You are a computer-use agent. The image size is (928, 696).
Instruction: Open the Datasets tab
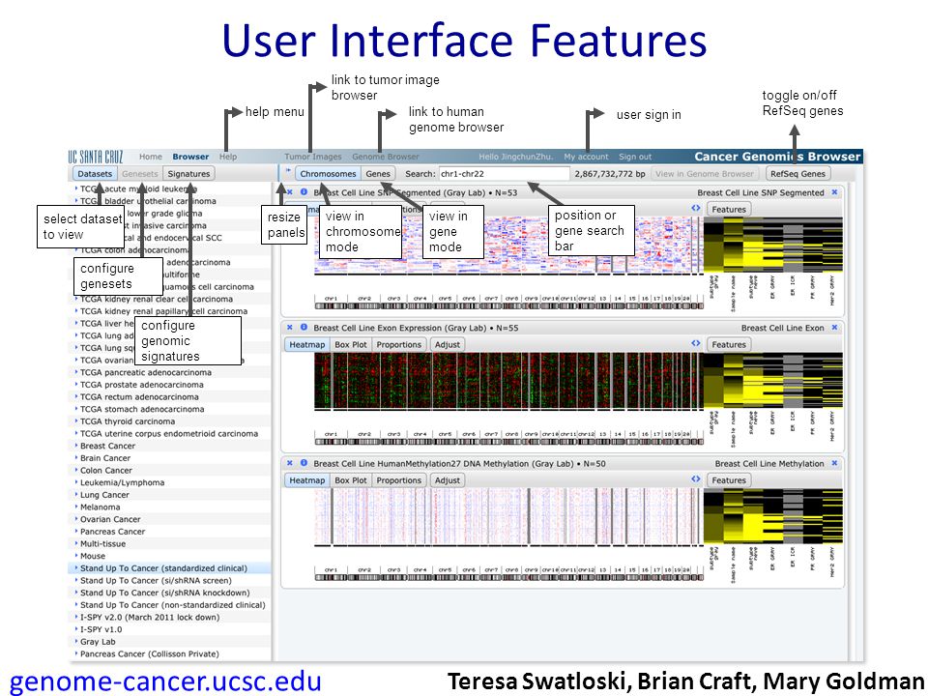point(95,173)
